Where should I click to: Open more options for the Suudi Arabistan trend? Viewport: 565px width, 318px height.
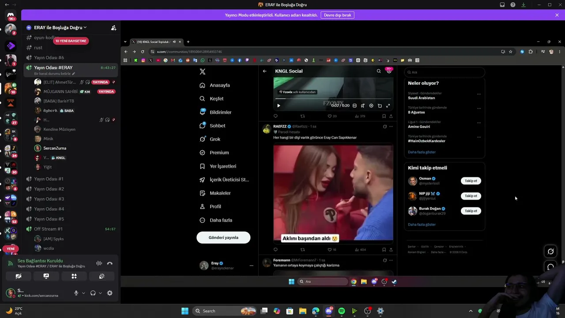click(x=479, y=94)
